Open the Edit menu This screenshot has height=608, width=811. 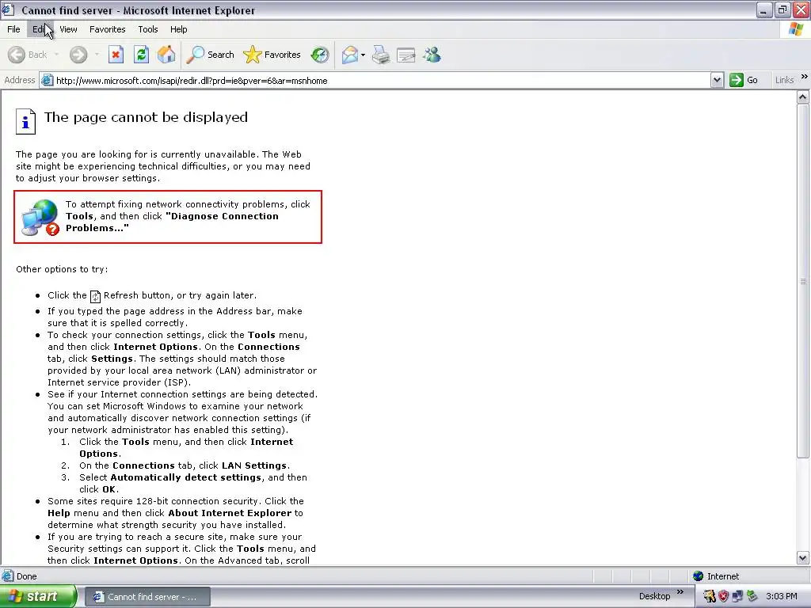[39, 29]
